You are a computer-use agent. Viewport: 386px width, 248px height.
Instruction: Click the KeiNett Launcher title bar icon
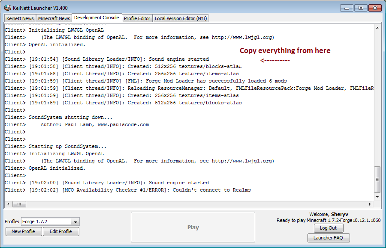click(8, 8)
